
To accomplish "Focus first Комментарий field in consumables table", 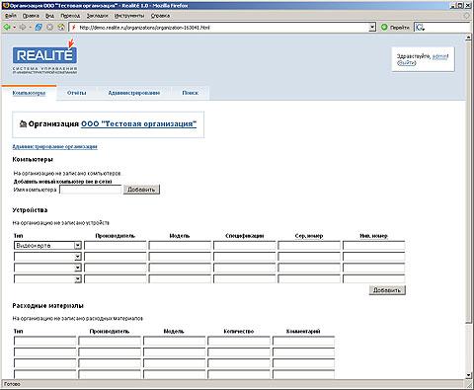I will [x=303, y=341].
